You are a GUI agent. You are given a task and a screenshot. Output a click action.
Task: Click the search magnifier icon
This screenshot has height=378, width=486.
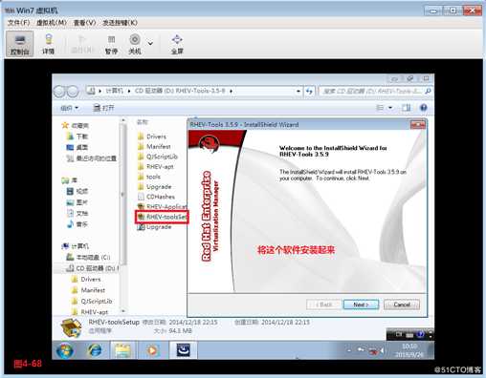(x=428, y=91)
